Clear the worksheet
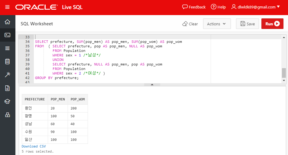This screenshot has height=155, width=288. pyautogui.click(x=190, y=24)
